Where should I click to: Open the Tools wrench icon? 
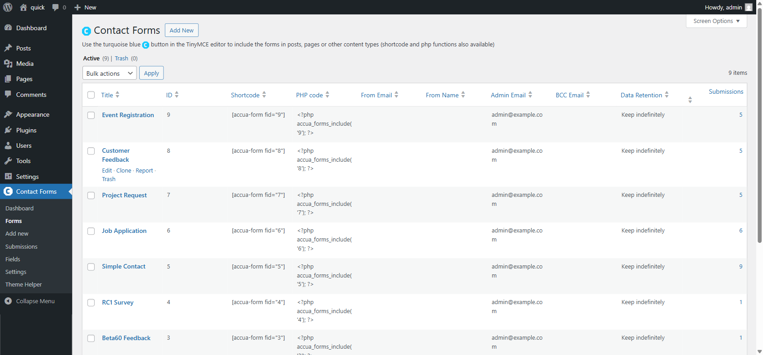coord(8,161)
